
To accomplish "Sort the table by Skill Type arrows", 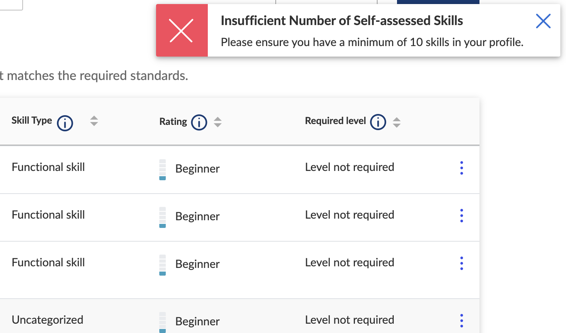I will click(x=94, y=121).
